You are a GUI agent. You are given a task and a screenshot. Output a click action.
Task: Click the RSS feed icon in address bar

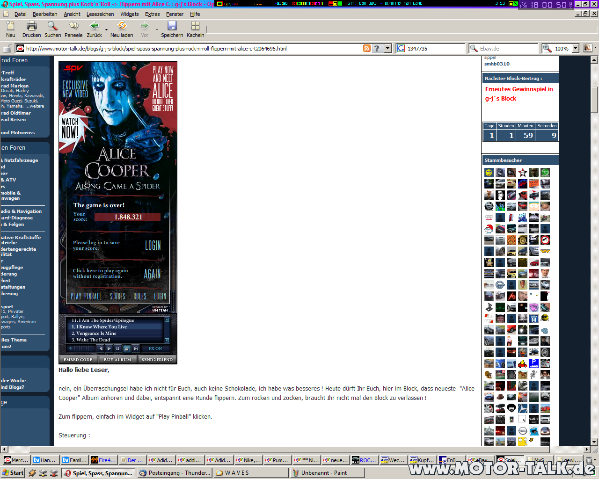367,48
